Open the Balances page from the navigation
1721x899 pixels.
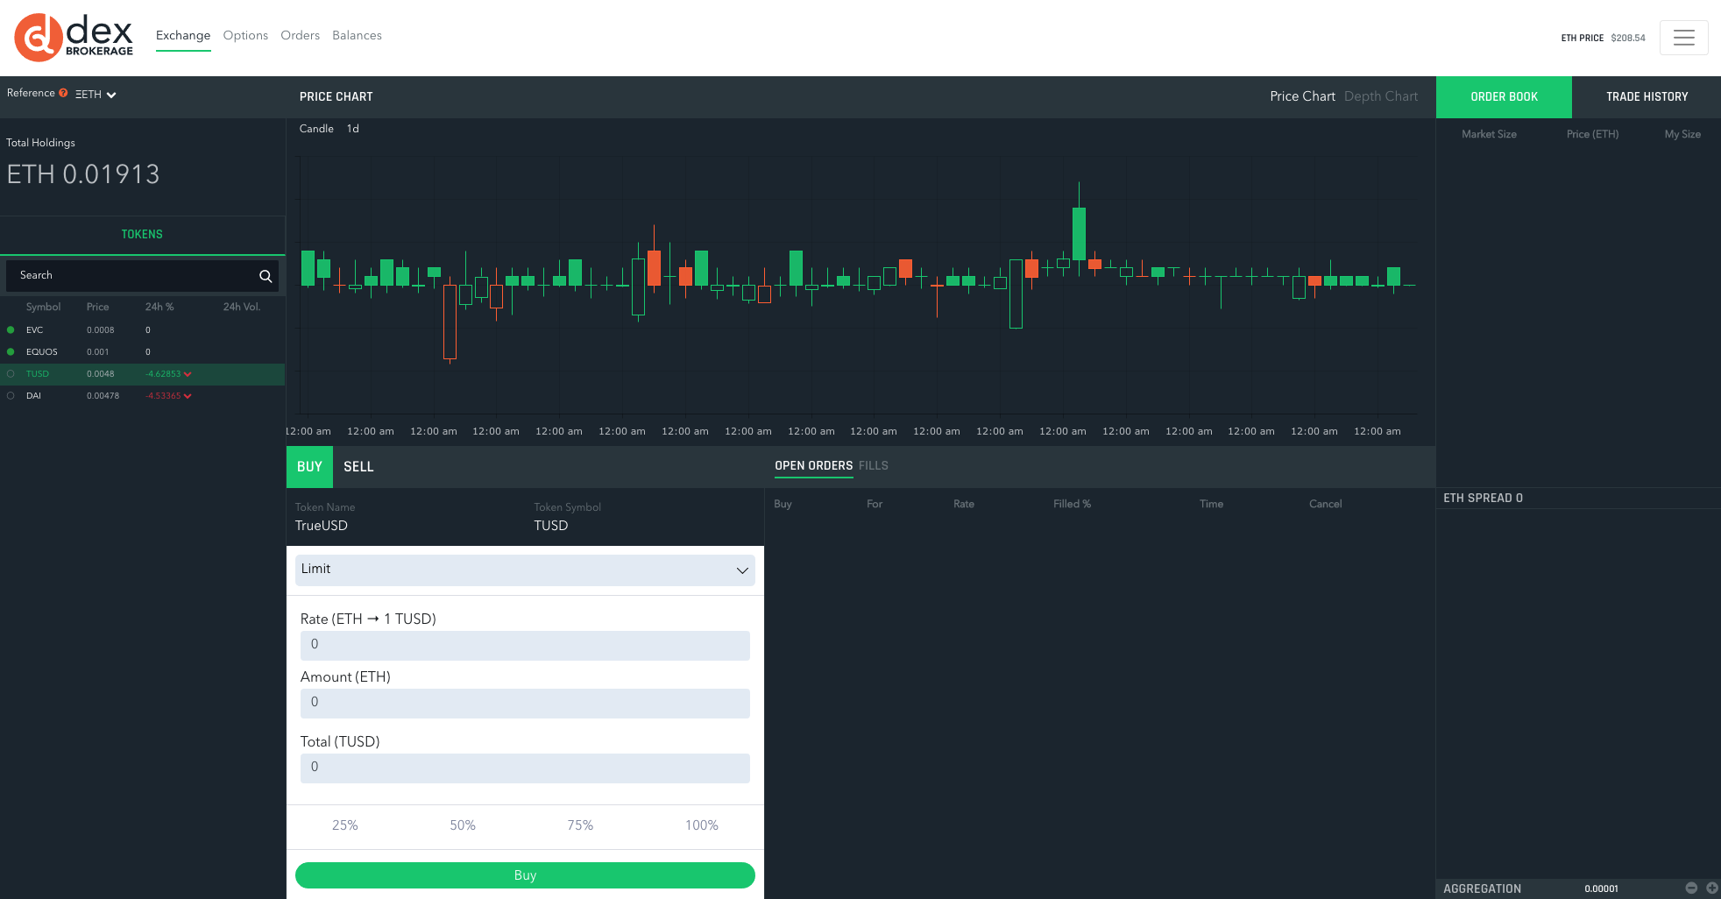tap(357, 35)
